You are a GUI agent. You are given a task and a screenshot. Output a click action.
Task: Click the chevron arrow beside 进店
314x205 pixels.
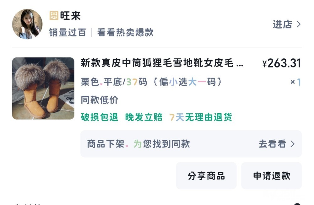(x=299, y=24)
